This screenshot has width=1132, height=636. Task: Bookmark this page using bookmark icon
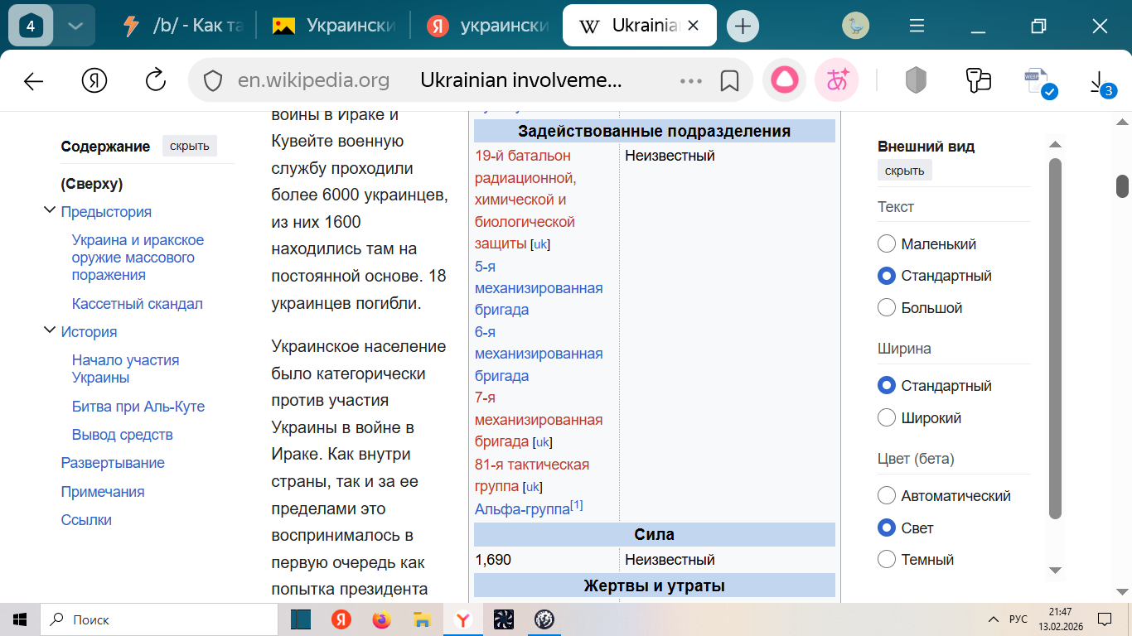coord(729,80)
